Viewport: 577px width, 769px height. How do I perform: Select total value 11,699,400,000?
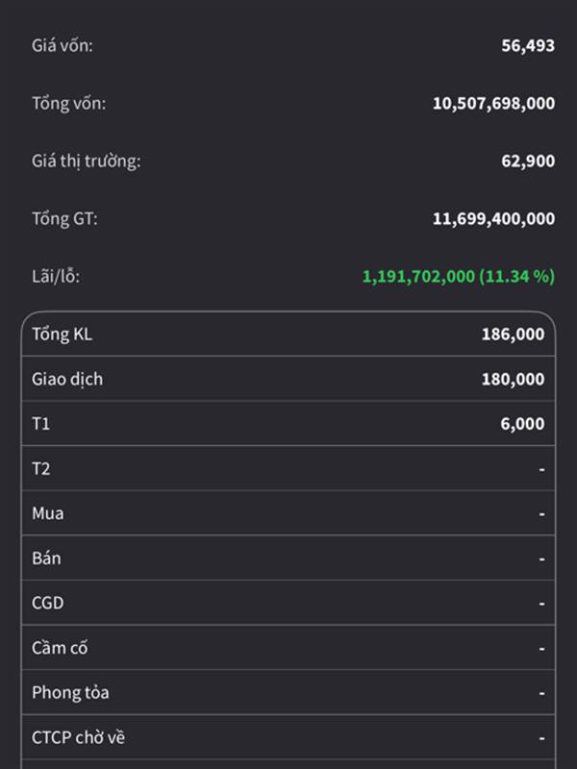[x=493, y=218]
